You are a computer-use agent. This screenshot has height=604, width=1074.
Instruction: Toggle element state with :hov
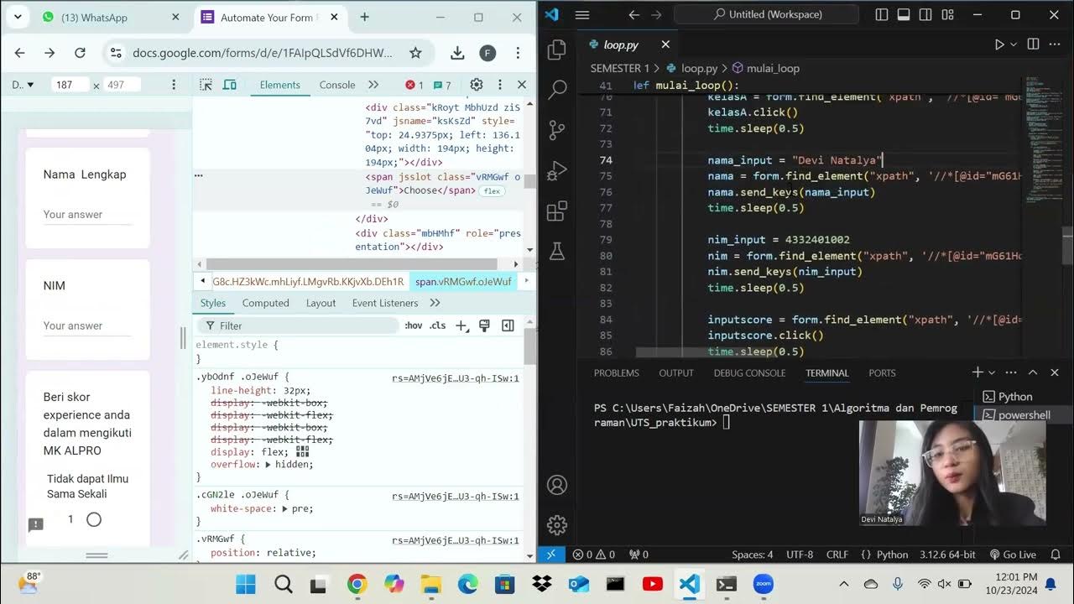(x=414, y=325)
